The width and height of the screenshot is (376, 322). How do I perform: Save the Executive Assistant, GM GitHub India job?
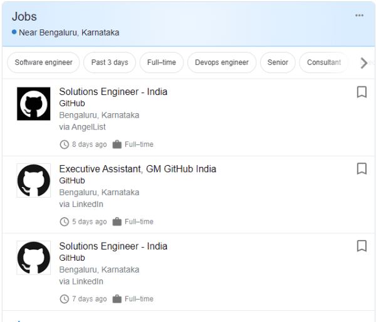tap(362, 169)
